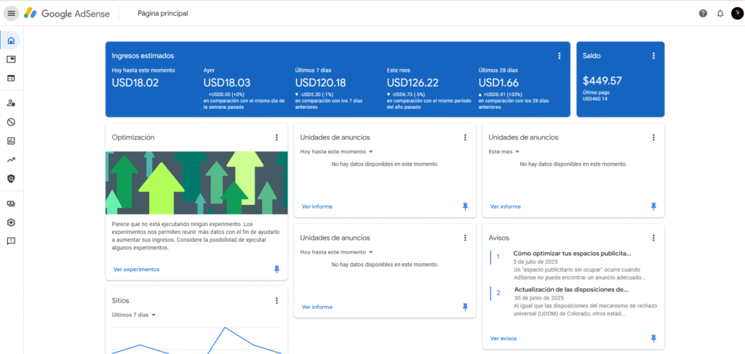745x354 pixels.
Task: Toggle pin on the Optimización card
Action: tap(276, 269)
